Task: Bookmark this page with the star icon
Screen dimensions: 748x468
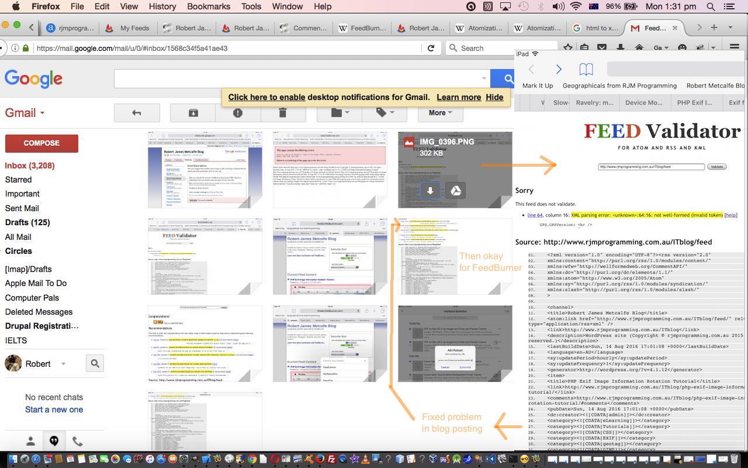Action: [x=568, y=47]
